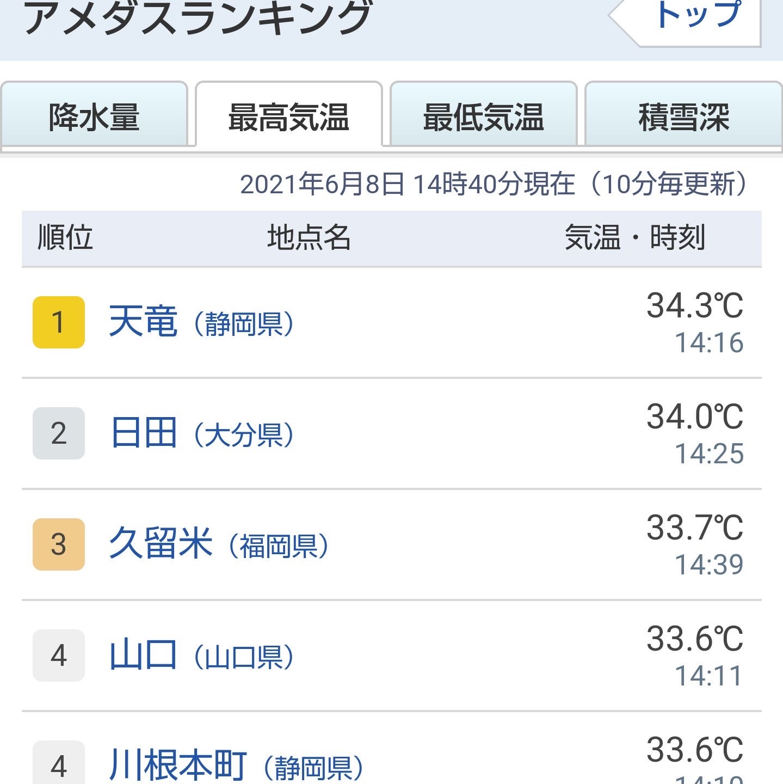Click the 気温・時刻 column header
Image resolution: width=783 pixels, height=784 pixels.
[634, 238]
